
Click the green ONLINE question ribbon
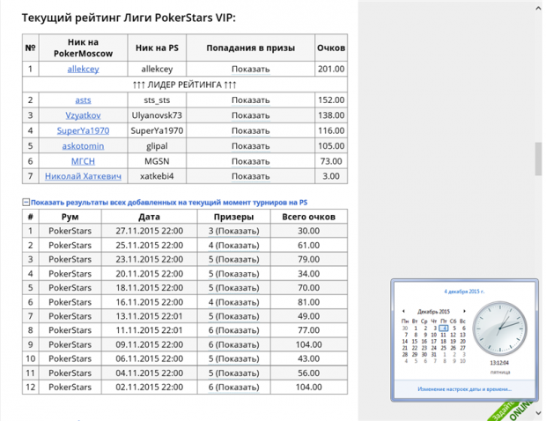point(511,410)
